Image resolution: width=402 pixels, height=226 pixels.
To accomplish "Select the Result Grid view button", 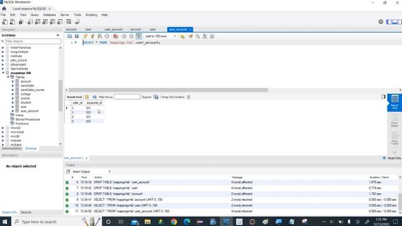I will click(x=394, y=102).
